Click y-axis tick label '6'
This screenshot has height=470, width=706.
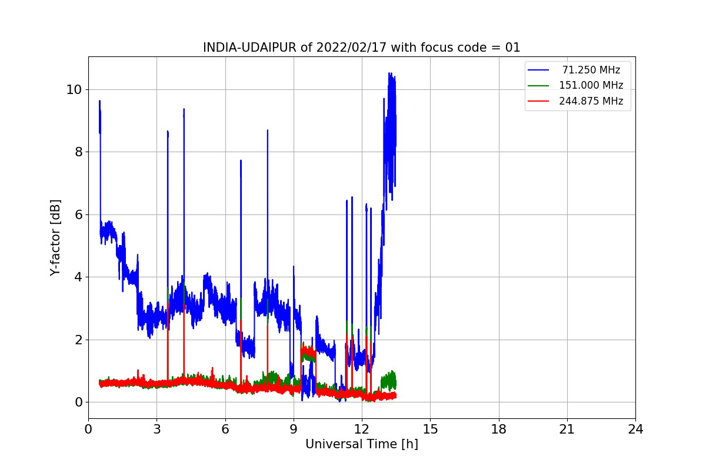tap(78, 214)
